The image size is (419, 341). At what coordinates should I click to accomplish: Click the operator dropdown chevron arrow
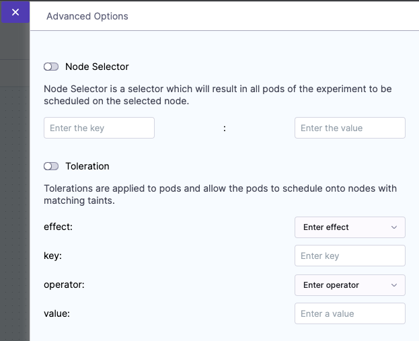(x=394, y=285)
